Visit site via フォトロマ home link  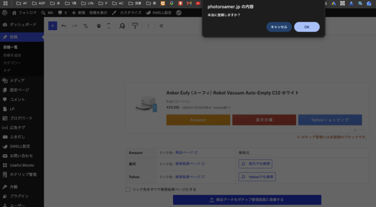[x=24, y=13]
